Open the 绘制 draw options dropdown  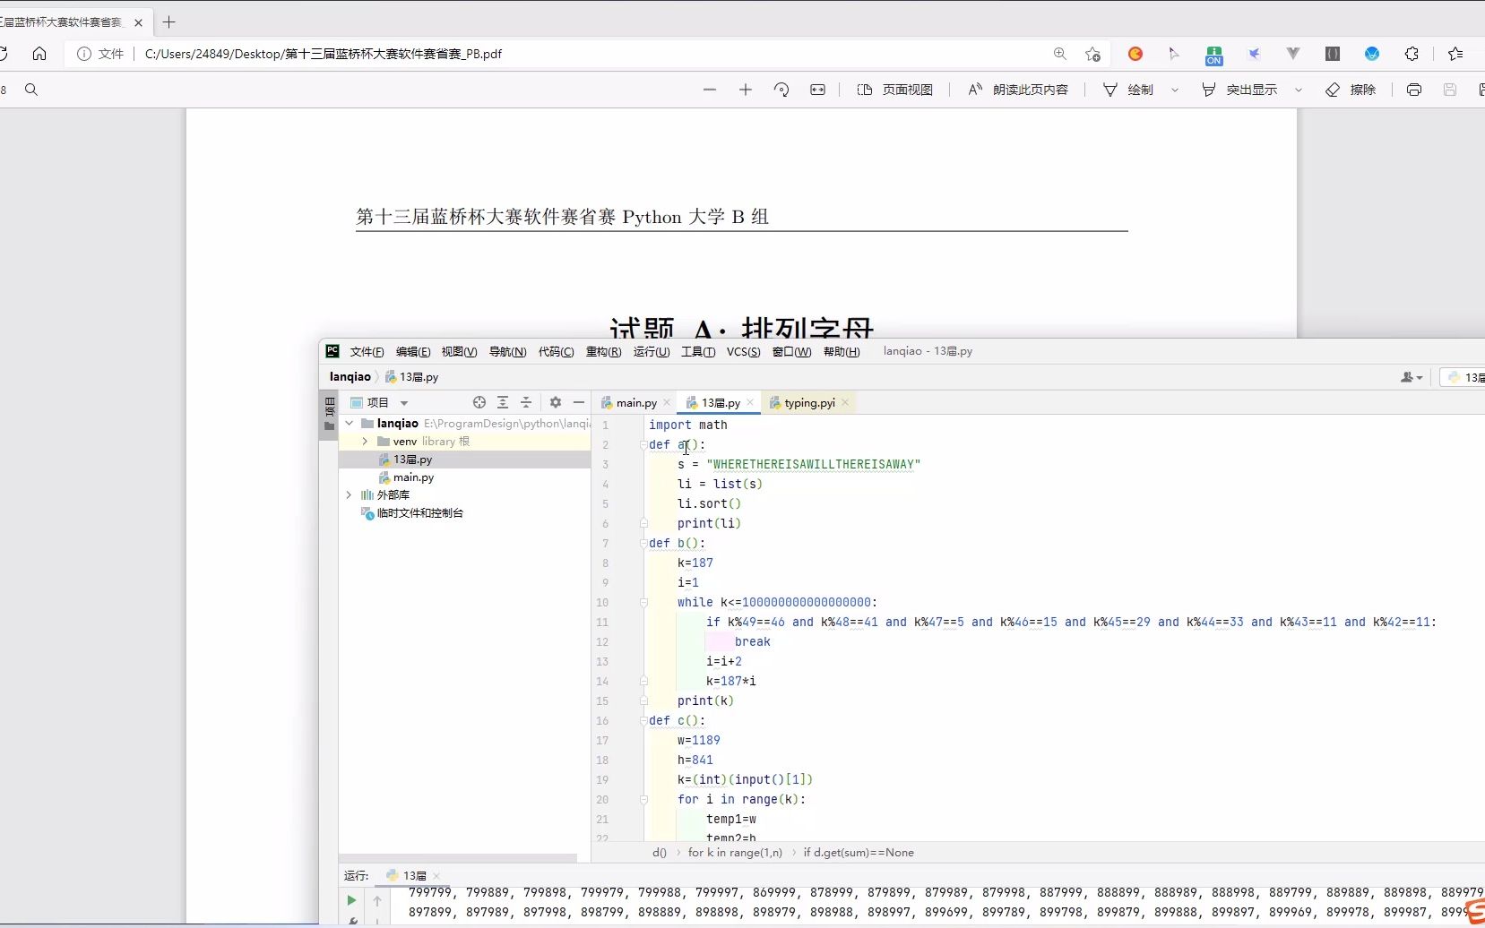1175,90
